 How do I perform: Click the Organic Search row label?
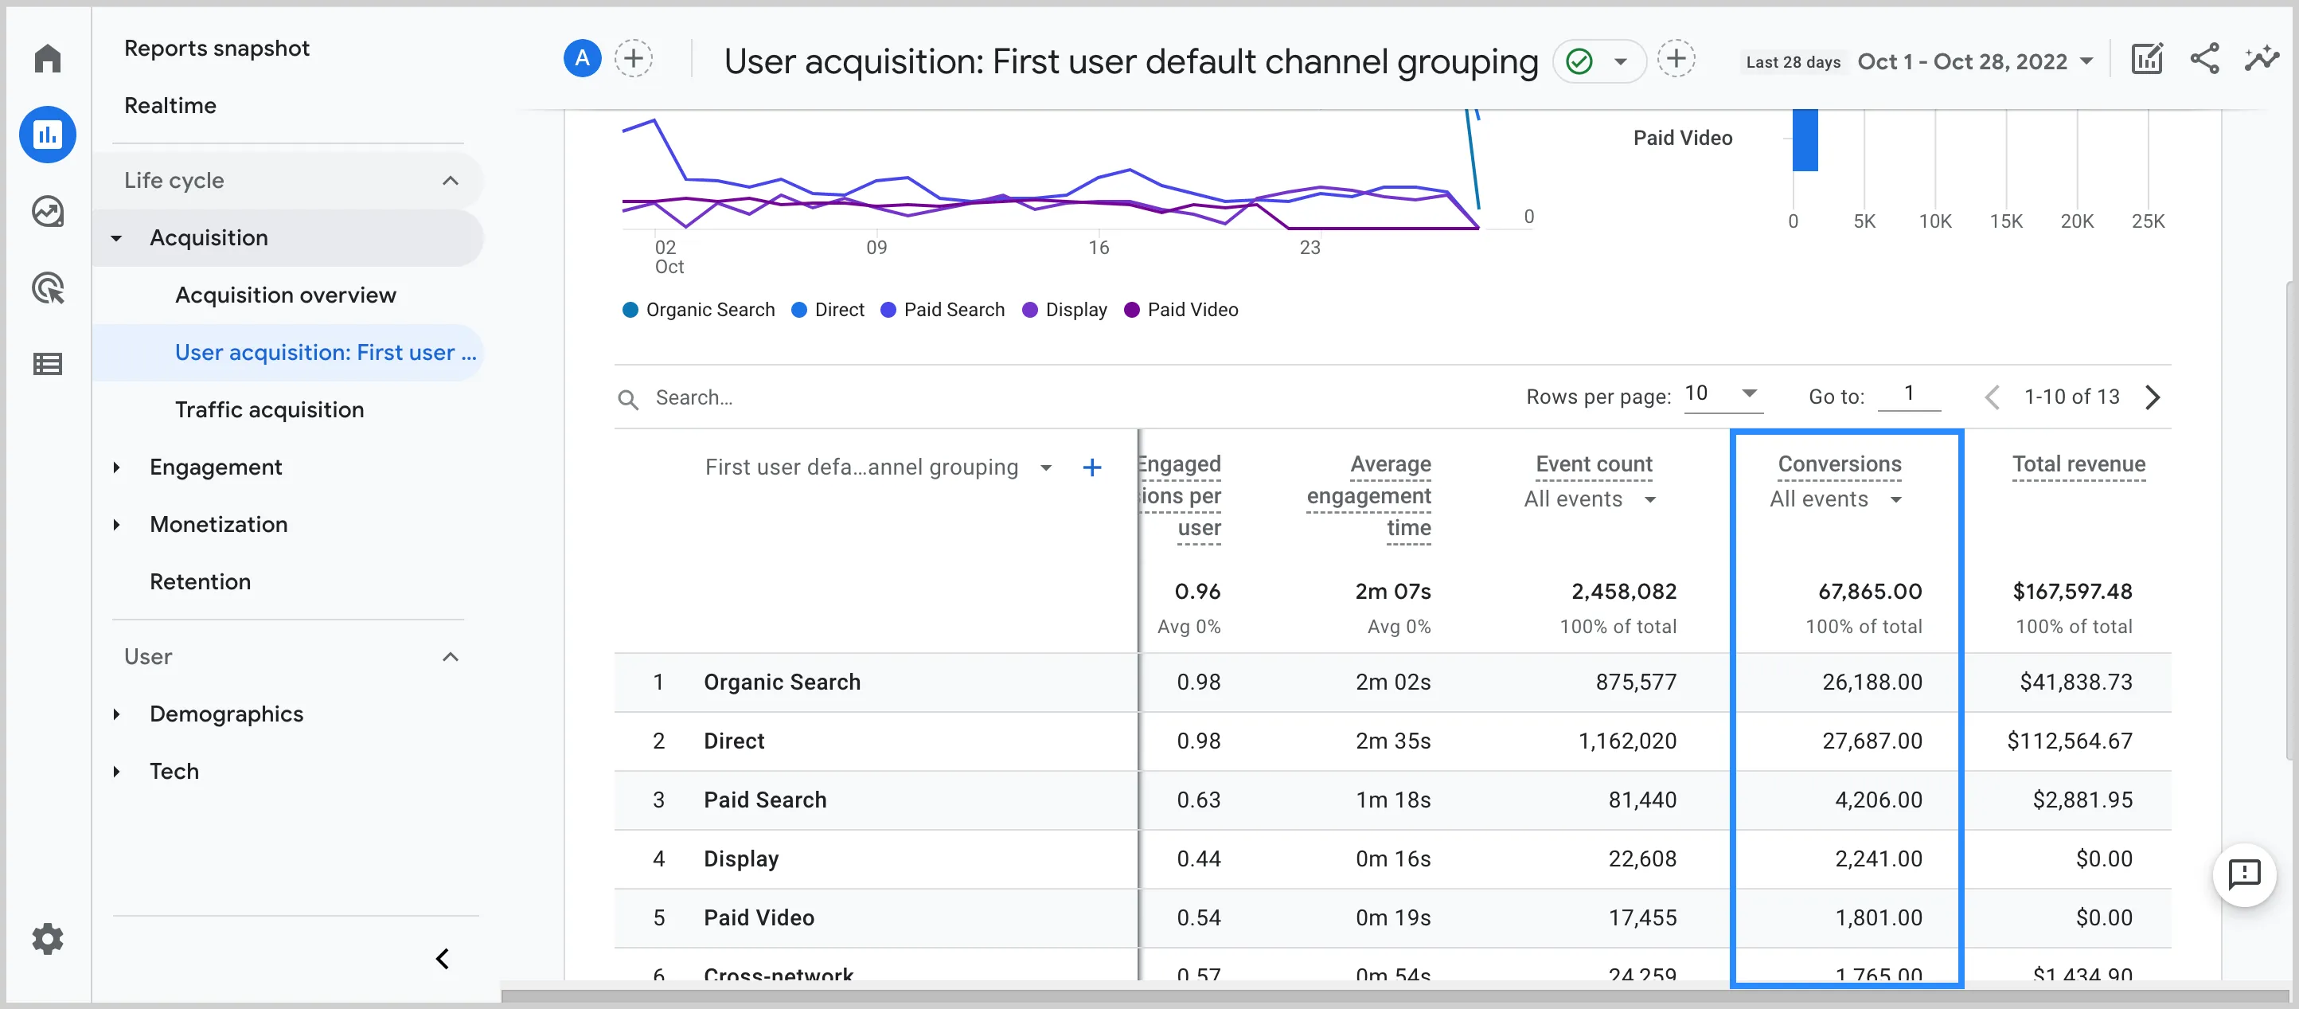click(782, 683)
